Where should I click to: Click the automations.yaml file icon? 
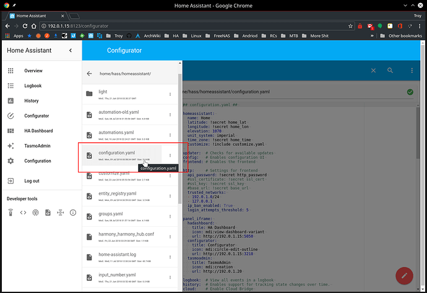point(89,135)
